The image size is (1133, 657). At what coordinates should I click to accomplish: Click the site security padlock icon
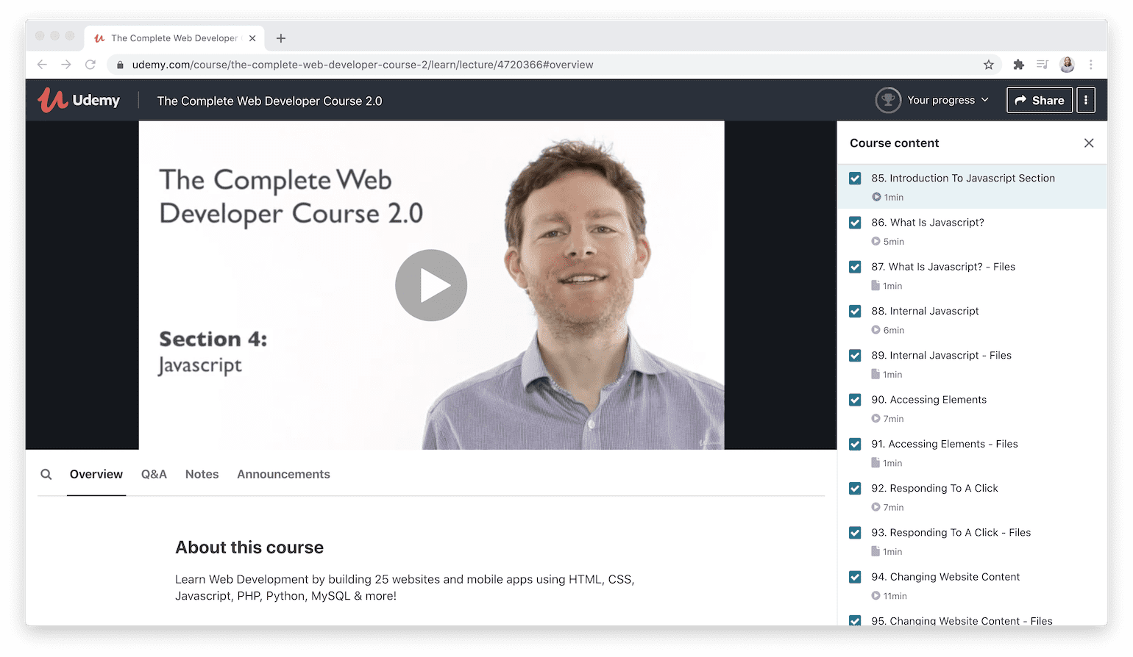(x=119, y=65)
